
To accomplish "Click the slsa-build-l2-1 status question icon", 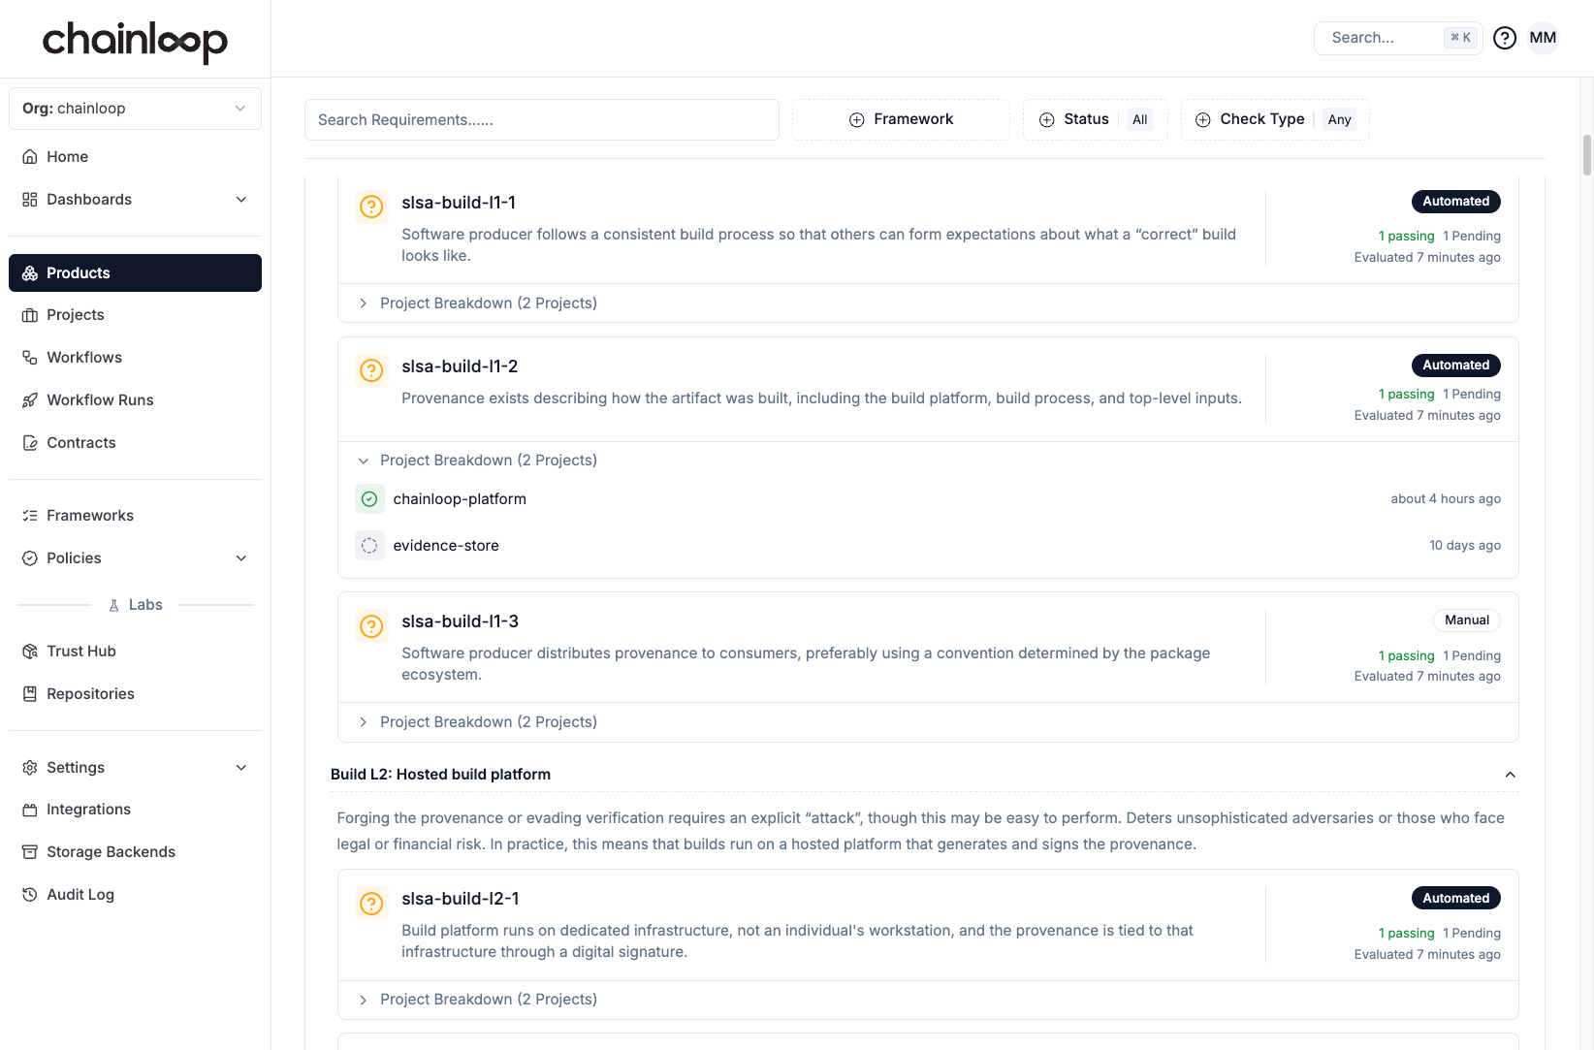I will [x=371, y=903].
